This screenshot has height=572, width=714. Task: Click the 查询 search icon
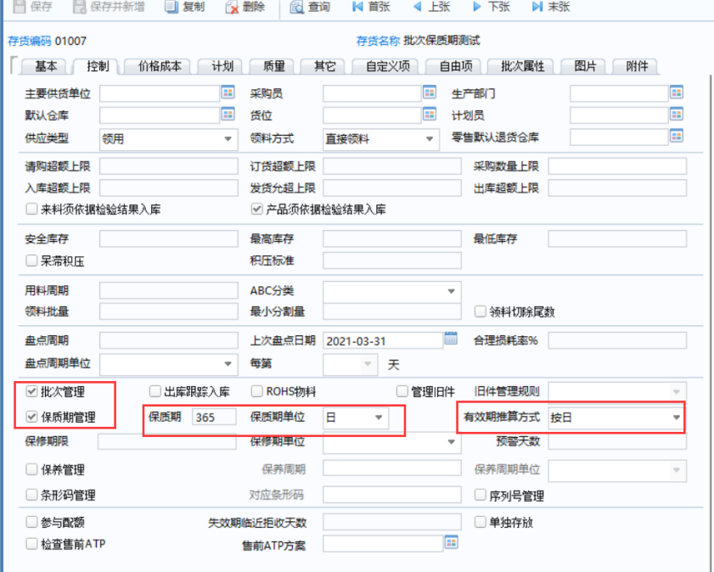click(x=297, y=8)
